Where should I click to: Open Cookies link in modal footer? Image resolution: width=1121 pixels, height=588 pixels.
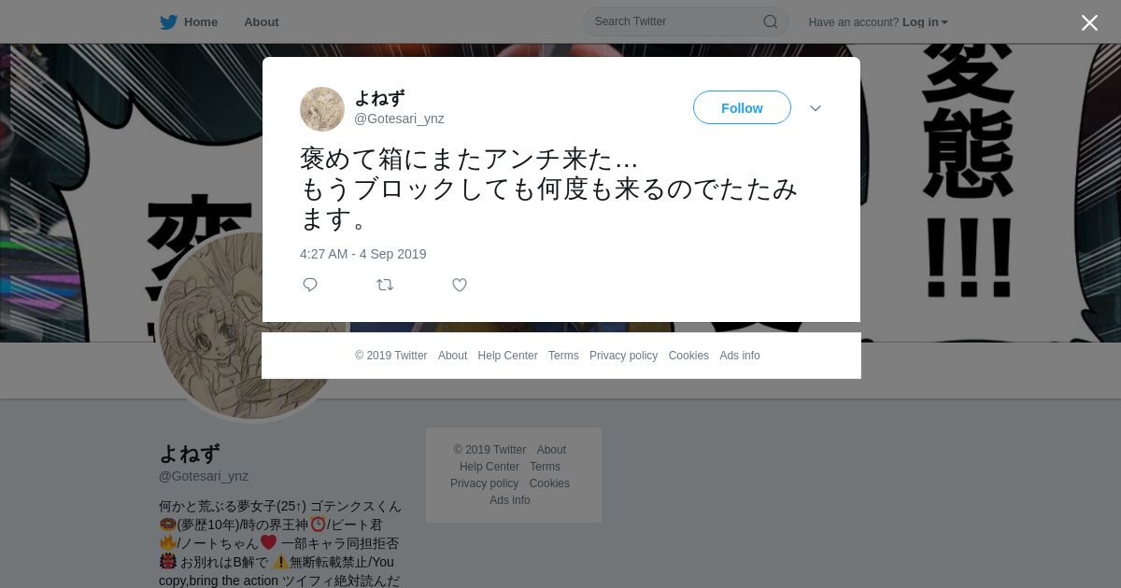tap(688, 356)
